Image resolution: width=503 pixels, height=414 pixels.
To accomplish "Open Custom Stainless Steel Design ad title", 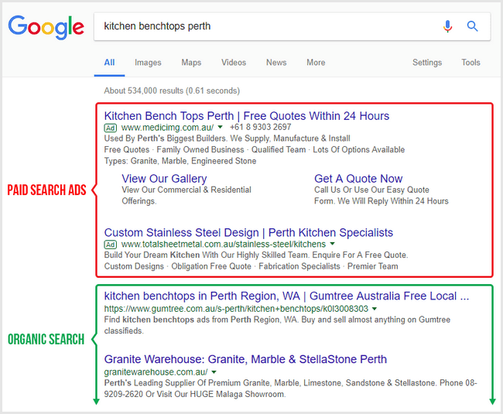I will coord(248,232).
